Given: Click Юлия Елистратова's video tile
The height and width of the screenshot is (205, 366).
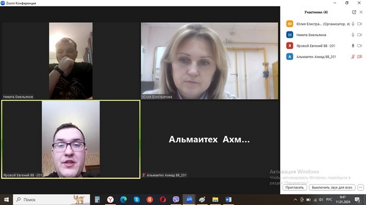Looking at the screenshot, I should point(209,61).
